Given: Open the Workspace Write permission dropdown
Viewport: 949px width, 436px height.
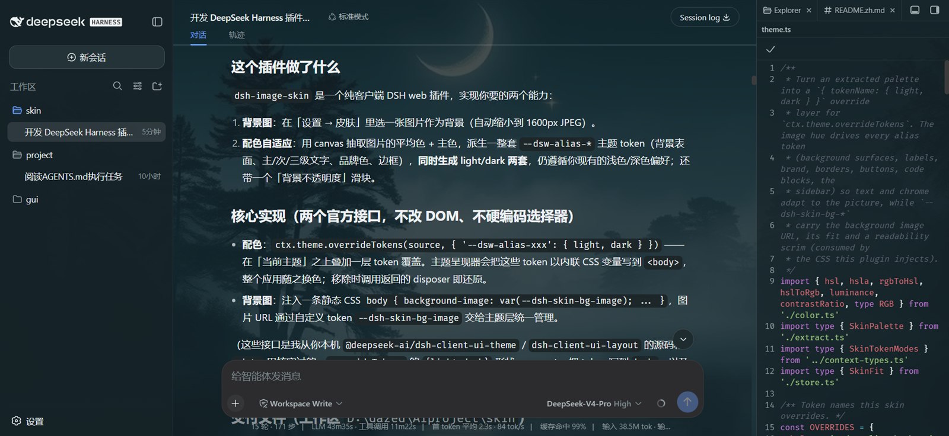Looking at the screenshot, I should [x=301, y=403].
